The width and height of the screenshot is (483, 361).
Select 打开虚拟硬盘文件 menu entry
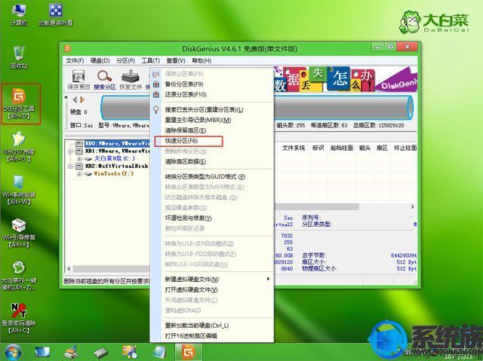pos(212,289)
